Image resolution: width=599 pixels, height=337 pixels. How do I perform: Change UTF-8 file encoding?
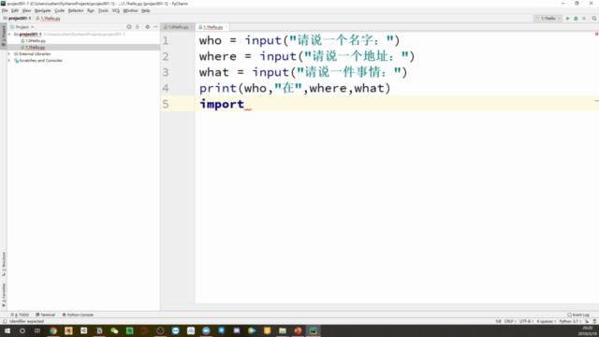(x=526, y=321)
